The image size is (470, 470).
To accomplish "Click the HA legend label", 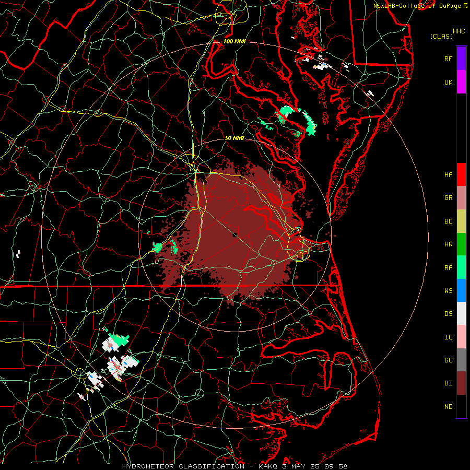I will coord(448,175).
